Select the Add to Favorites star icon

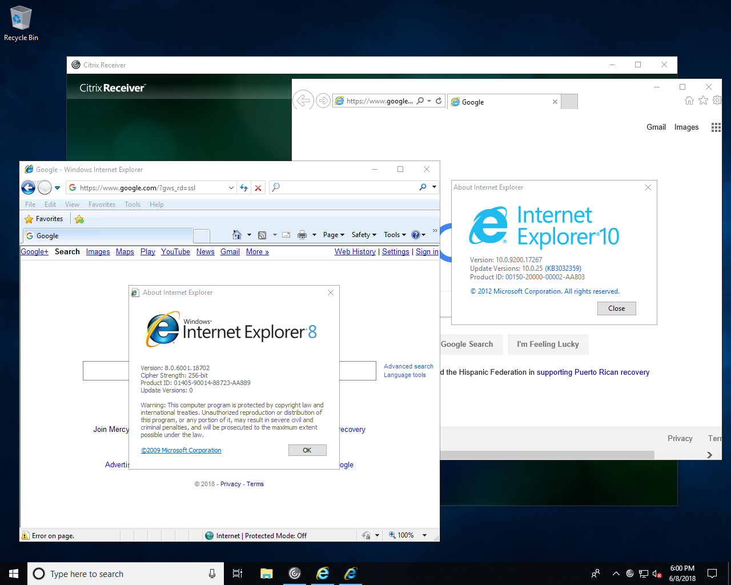click(28, 218)
